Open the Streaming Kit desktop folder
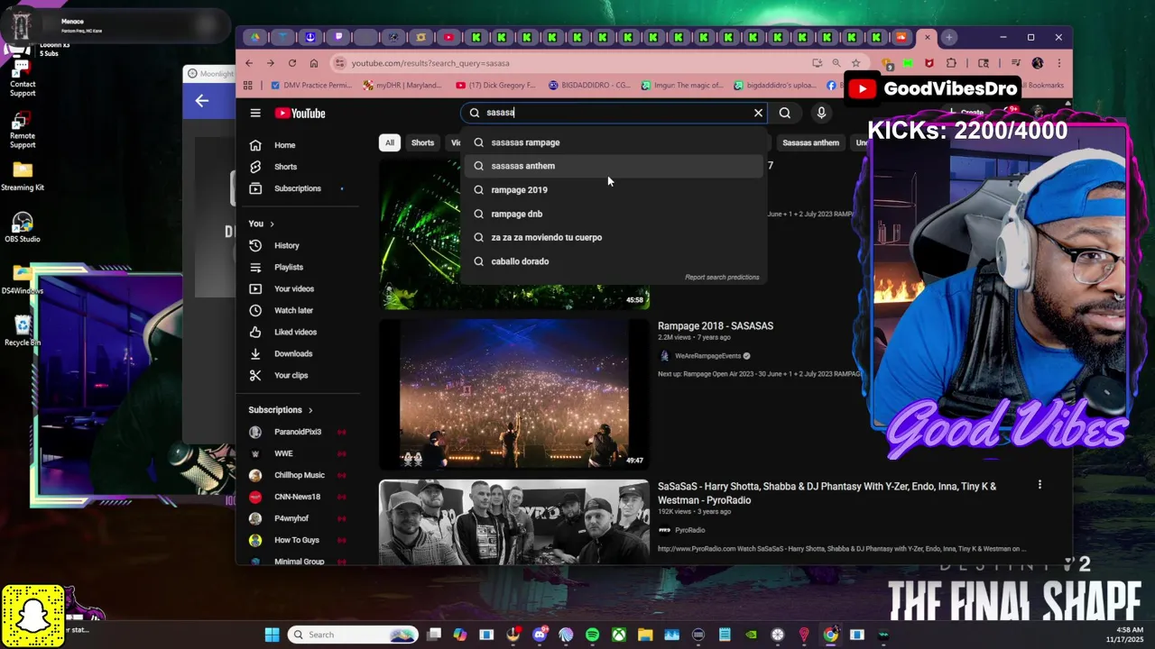The image size is (1155, 649). coord(23,176)
